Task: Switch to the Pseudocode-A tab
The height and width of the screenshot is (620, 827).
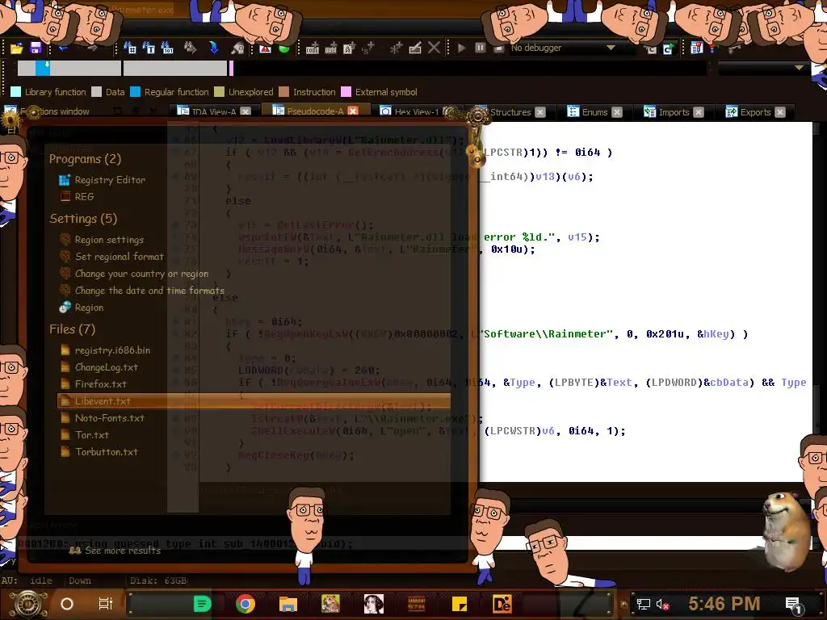Action: [316, 111]
